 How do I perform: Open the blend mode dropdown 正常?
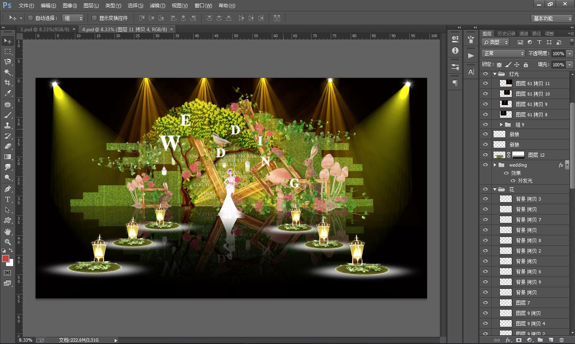(x=503, y=53)
